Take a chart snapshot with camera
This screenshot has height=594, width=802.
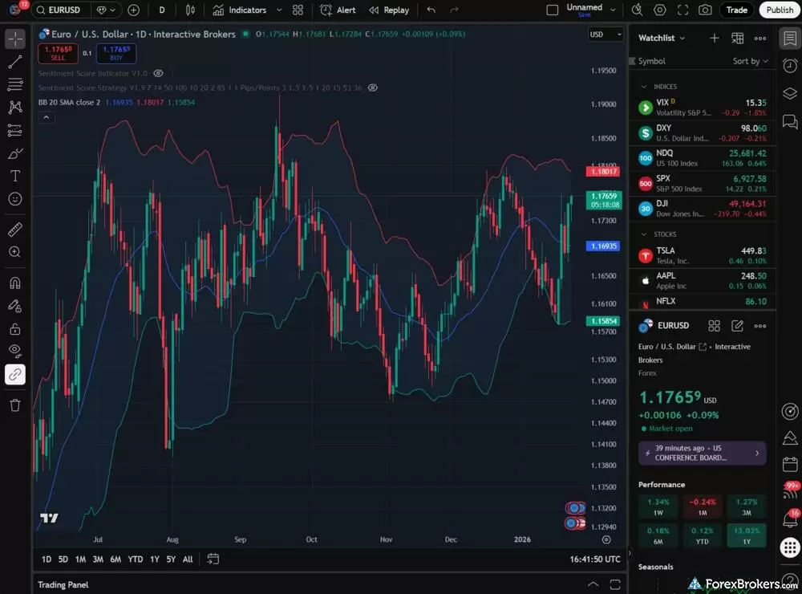pyautogui.click(x=705, y=10)
